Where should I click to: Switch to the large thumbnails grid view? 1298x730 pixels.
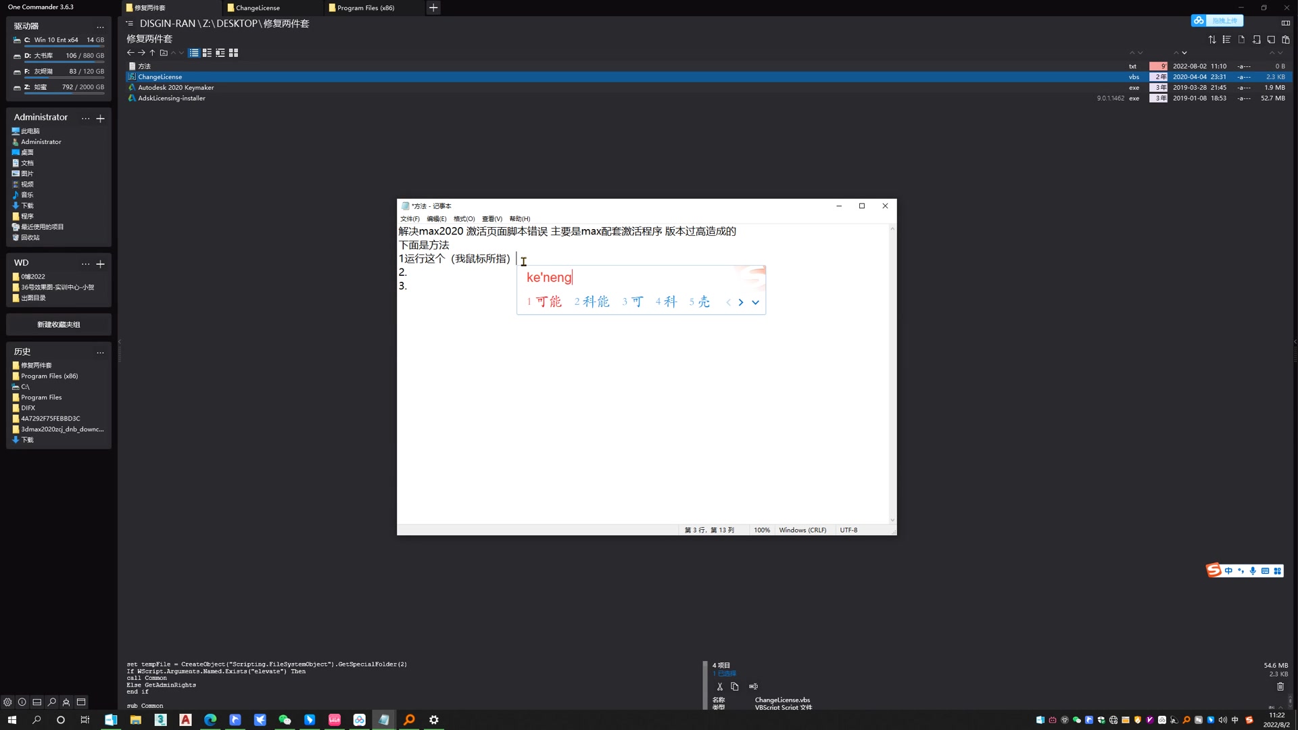click(233, 53)
